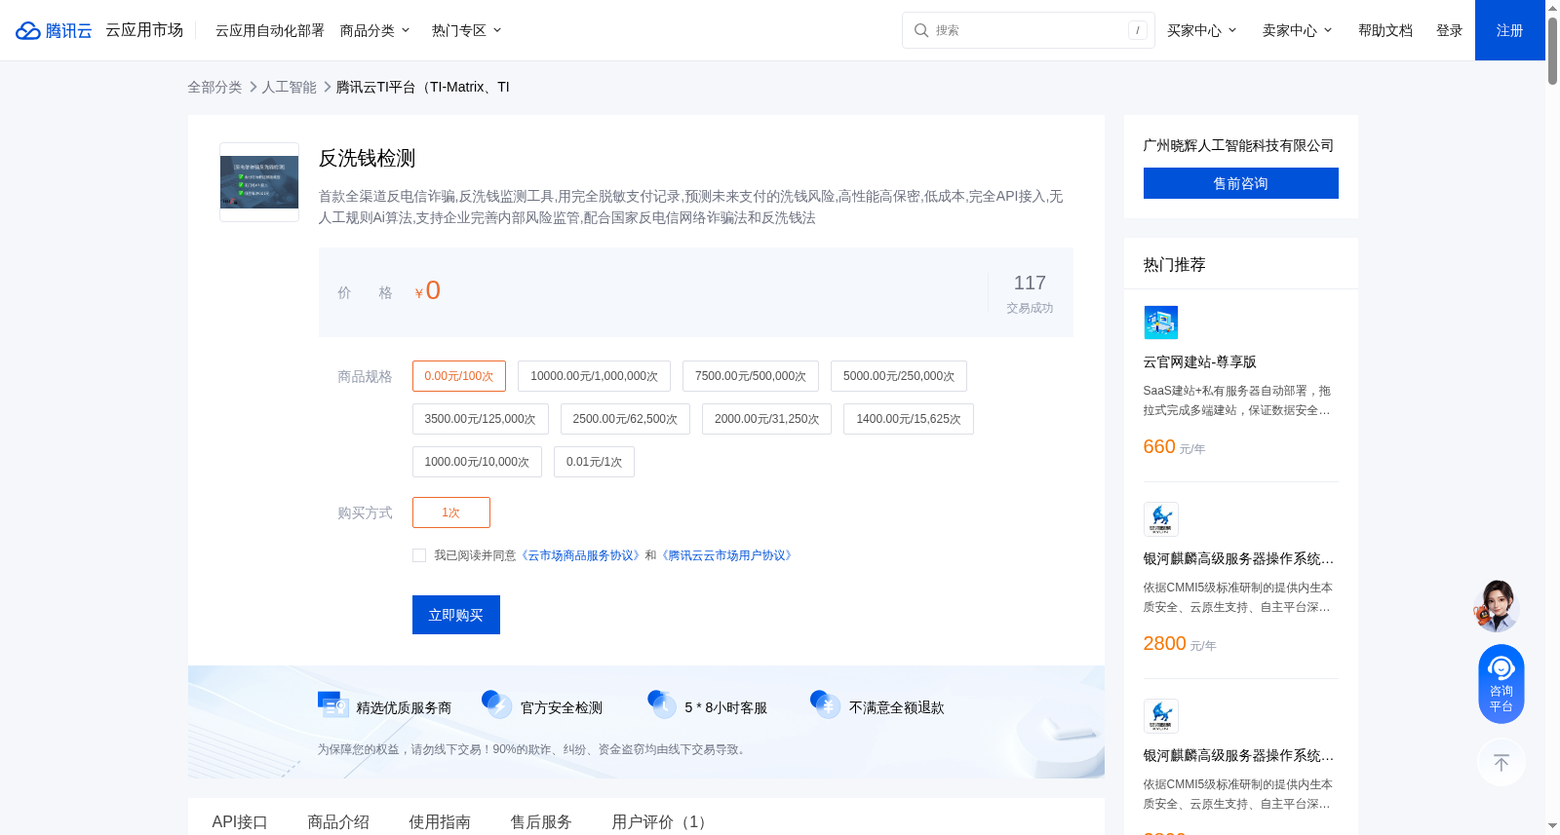Switch to the 使用指南 tab
The height and width of the screenshot is (835, 1560).
click(x=440, y=821)
